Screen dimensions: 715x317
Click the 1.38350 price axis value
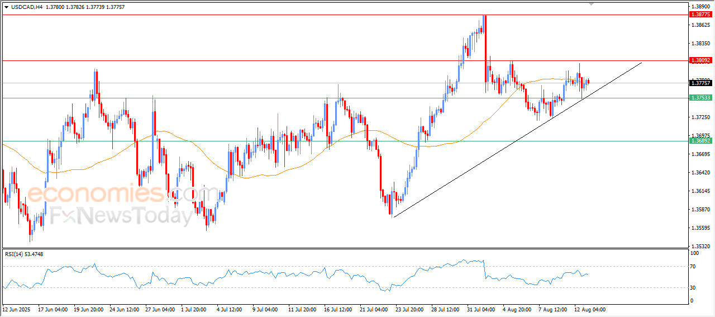[x=700, y=43]
